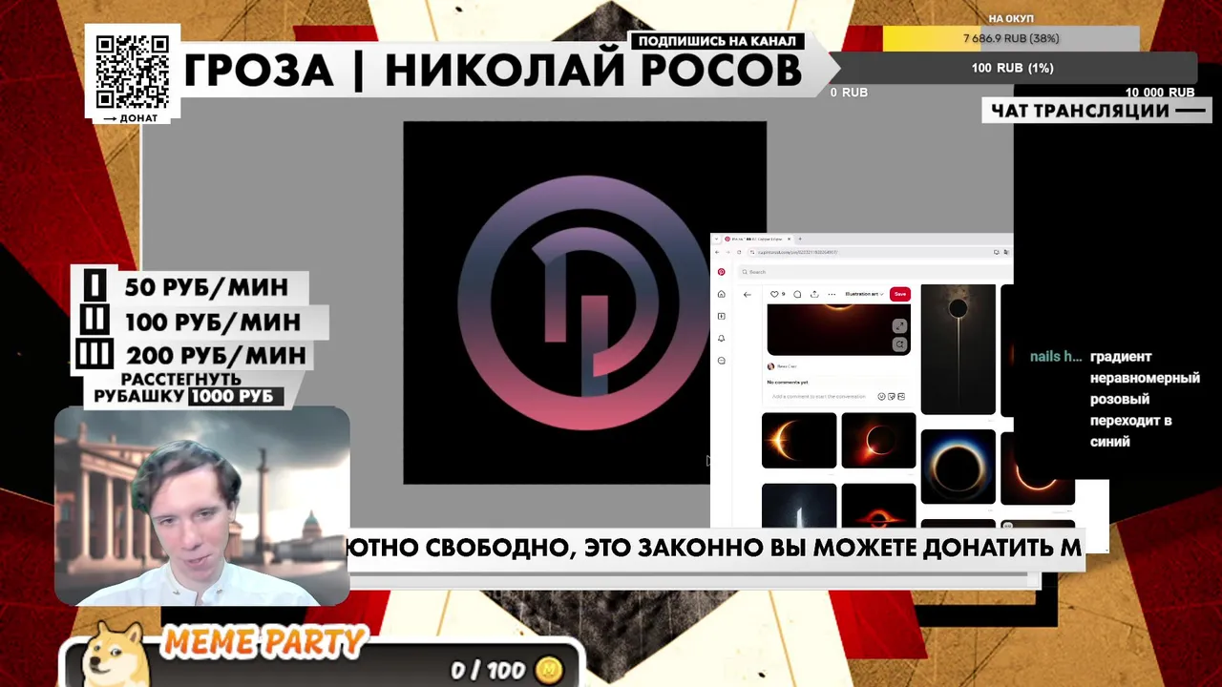The width and height of the screenshot is (1222, 687).
Task: Open the emoji picker in comment box
Action: click(x=881, y=396)
